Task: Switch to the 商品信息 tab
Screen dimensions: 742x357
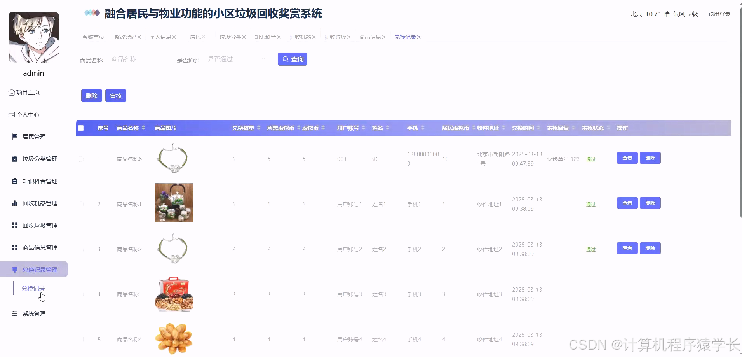Action: coord(370,37)
